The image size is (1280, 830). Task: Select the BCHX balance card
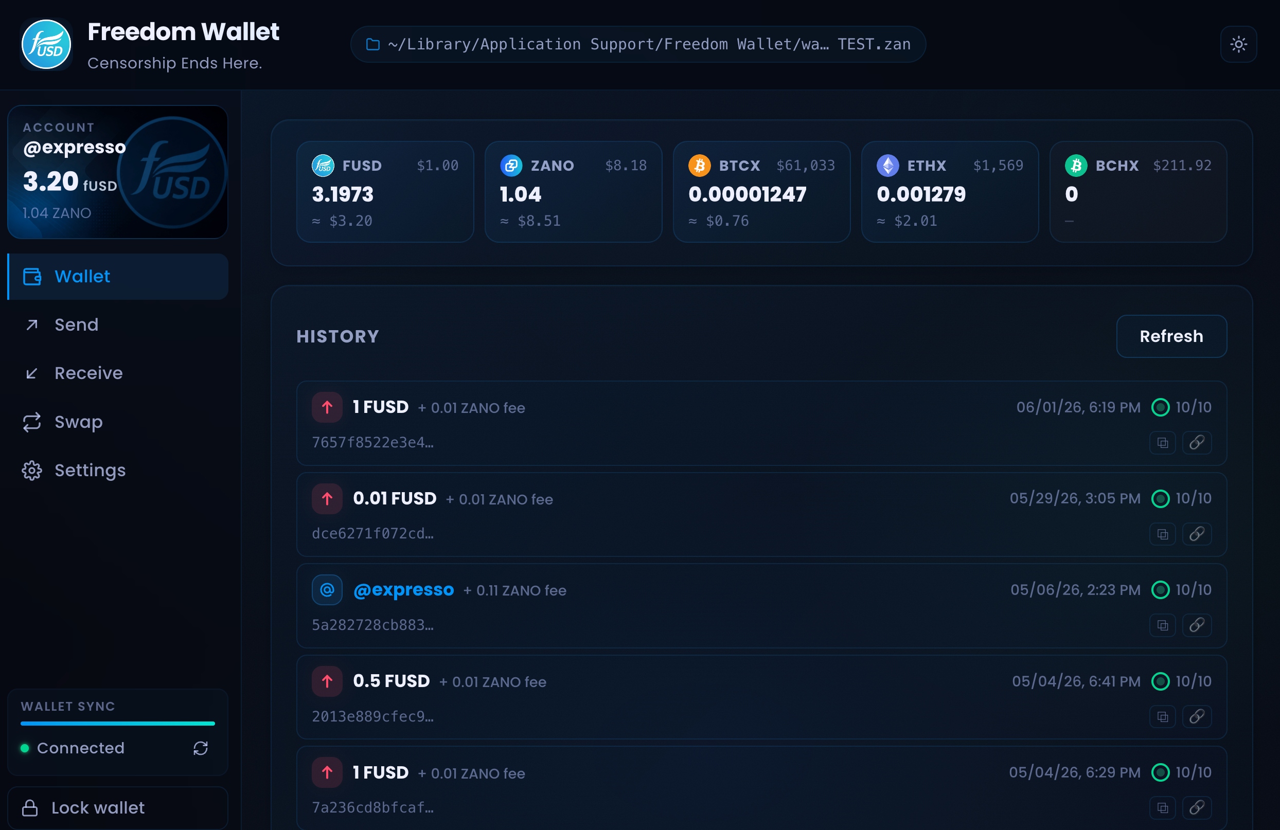[x=1138, y=192]
